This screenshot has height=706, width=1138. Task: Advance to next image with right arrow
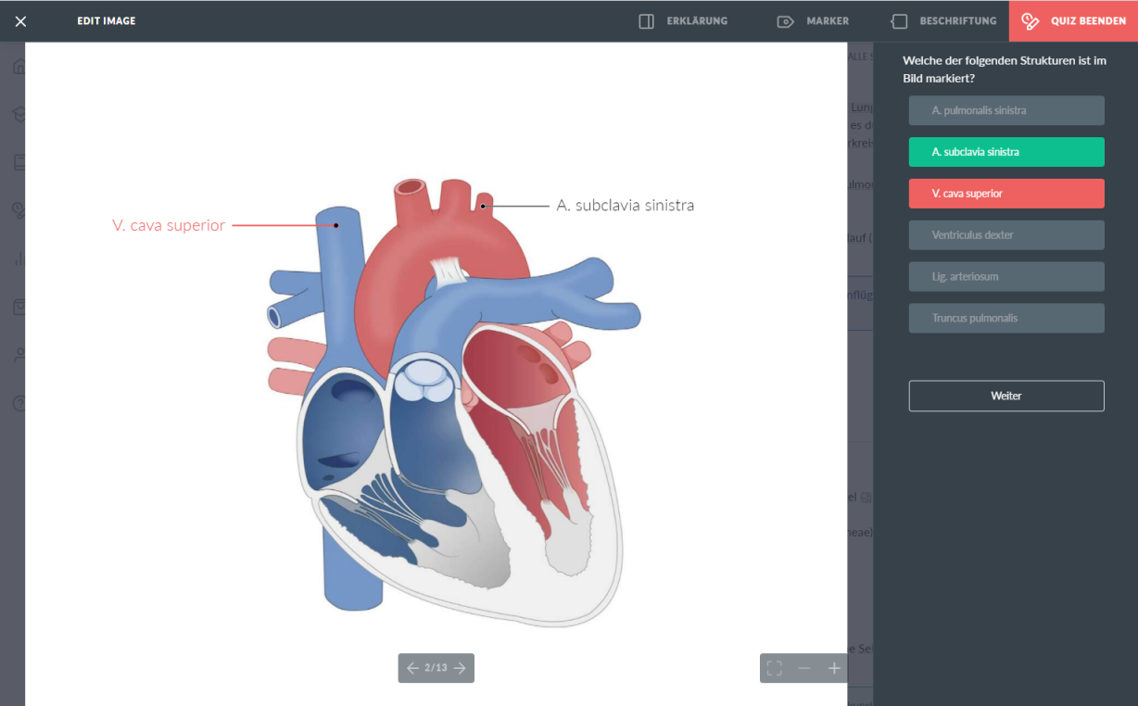pos(461,668)
